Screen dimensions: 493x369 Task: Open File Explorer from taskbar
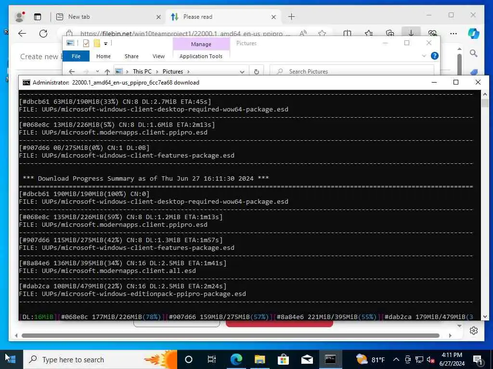259,359
